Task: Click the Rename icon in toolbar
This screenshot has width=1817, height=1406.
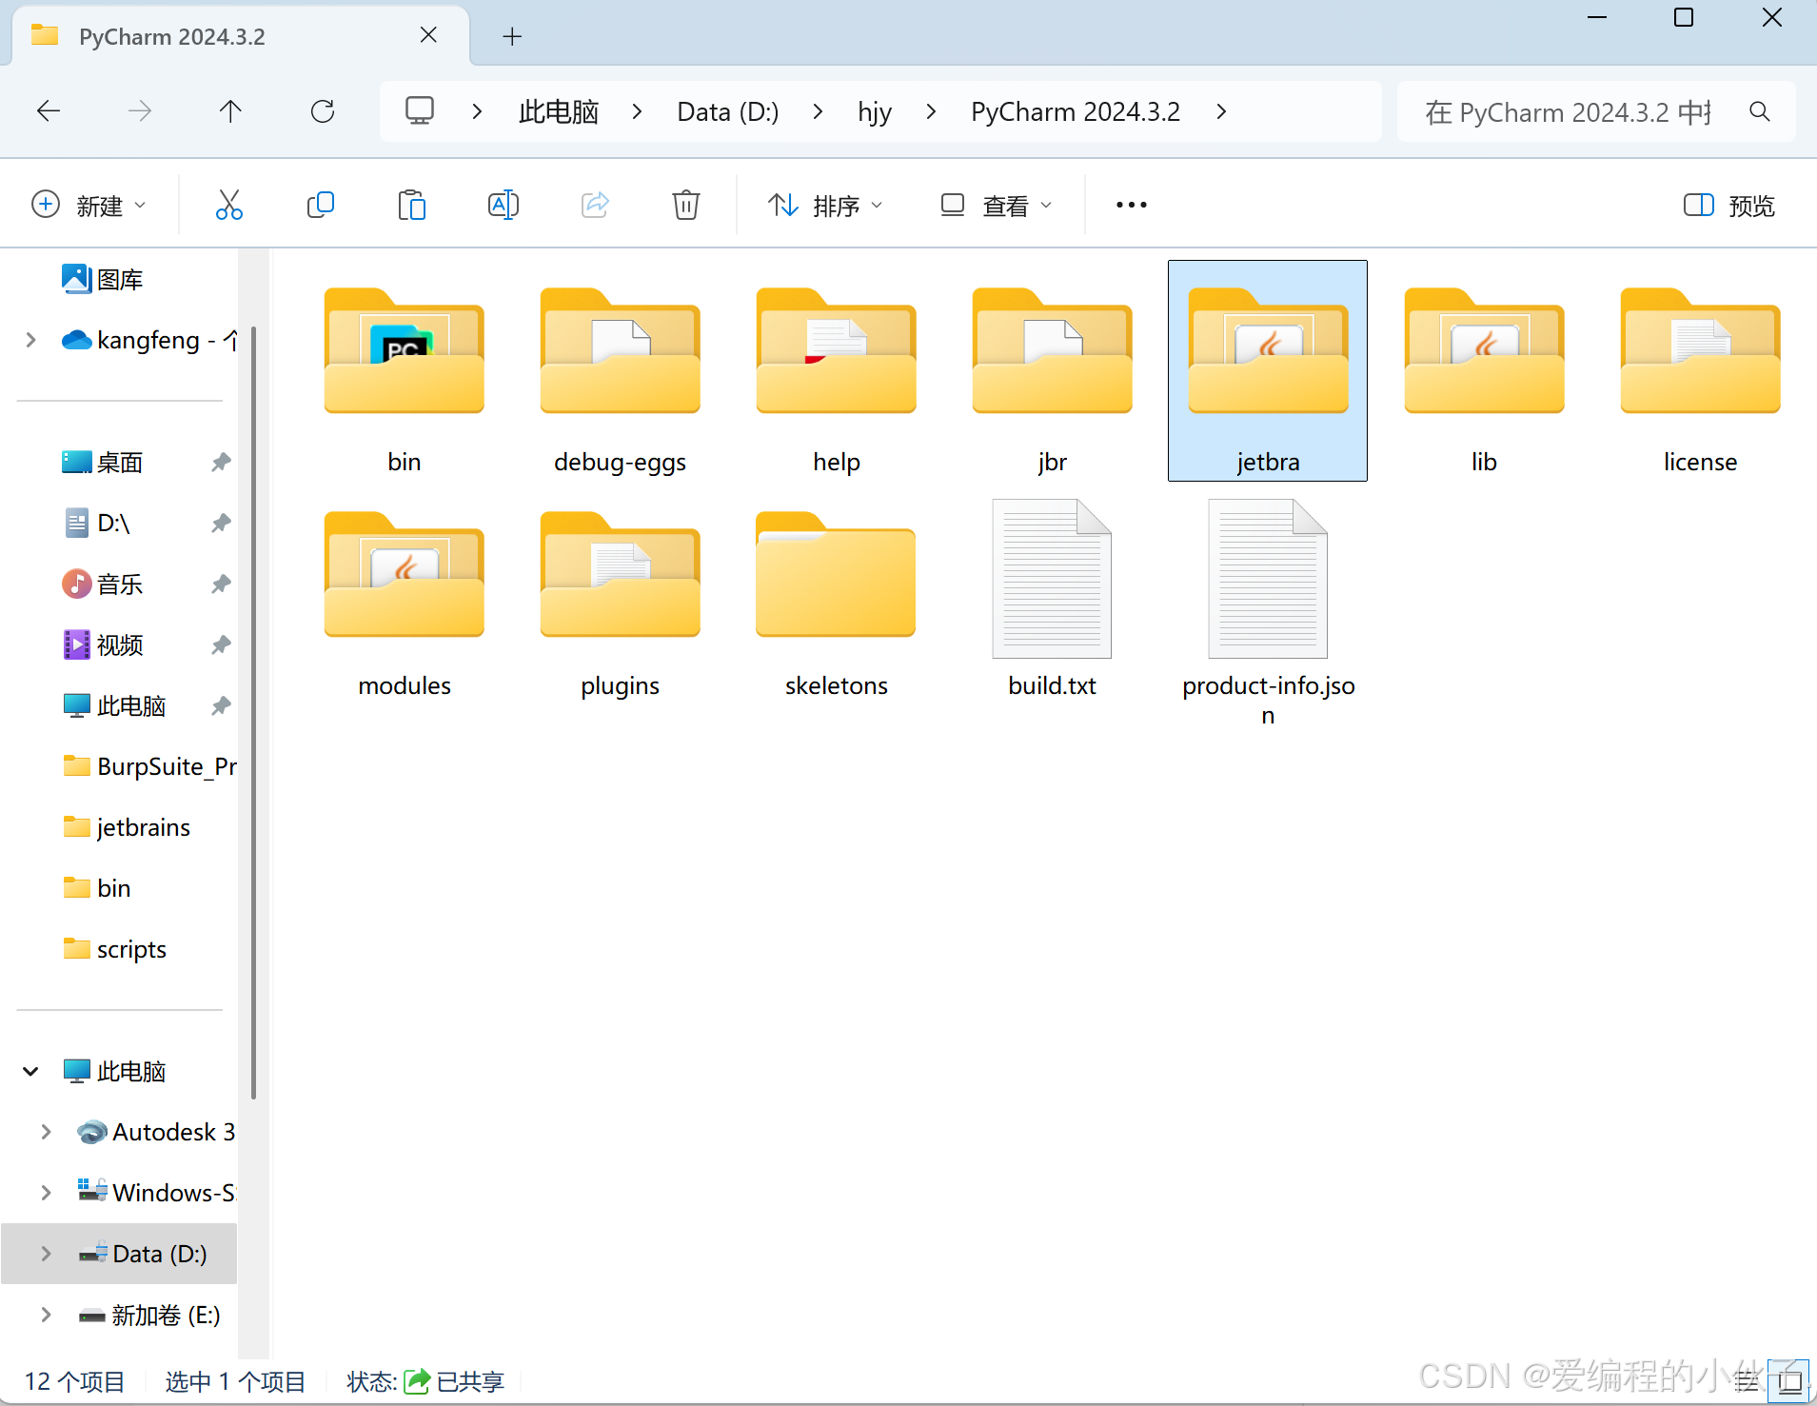Action: coord(503,205)
